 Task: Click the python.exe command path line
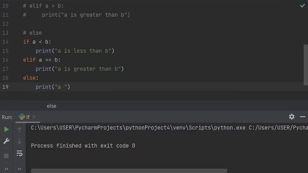tap(169, 128)
